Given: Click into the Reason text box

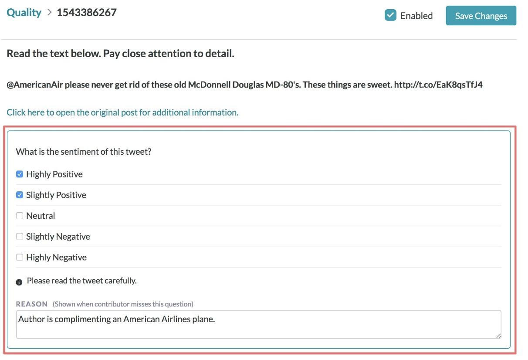Looking at the screenshot, I should point(259,324).
